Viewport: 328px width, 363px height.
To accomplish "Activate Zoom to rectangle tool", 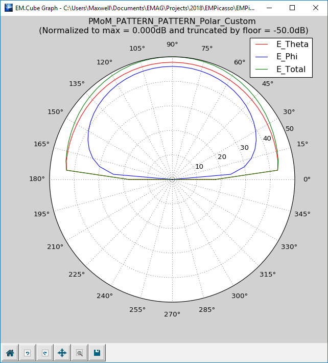I will point(80,353).
